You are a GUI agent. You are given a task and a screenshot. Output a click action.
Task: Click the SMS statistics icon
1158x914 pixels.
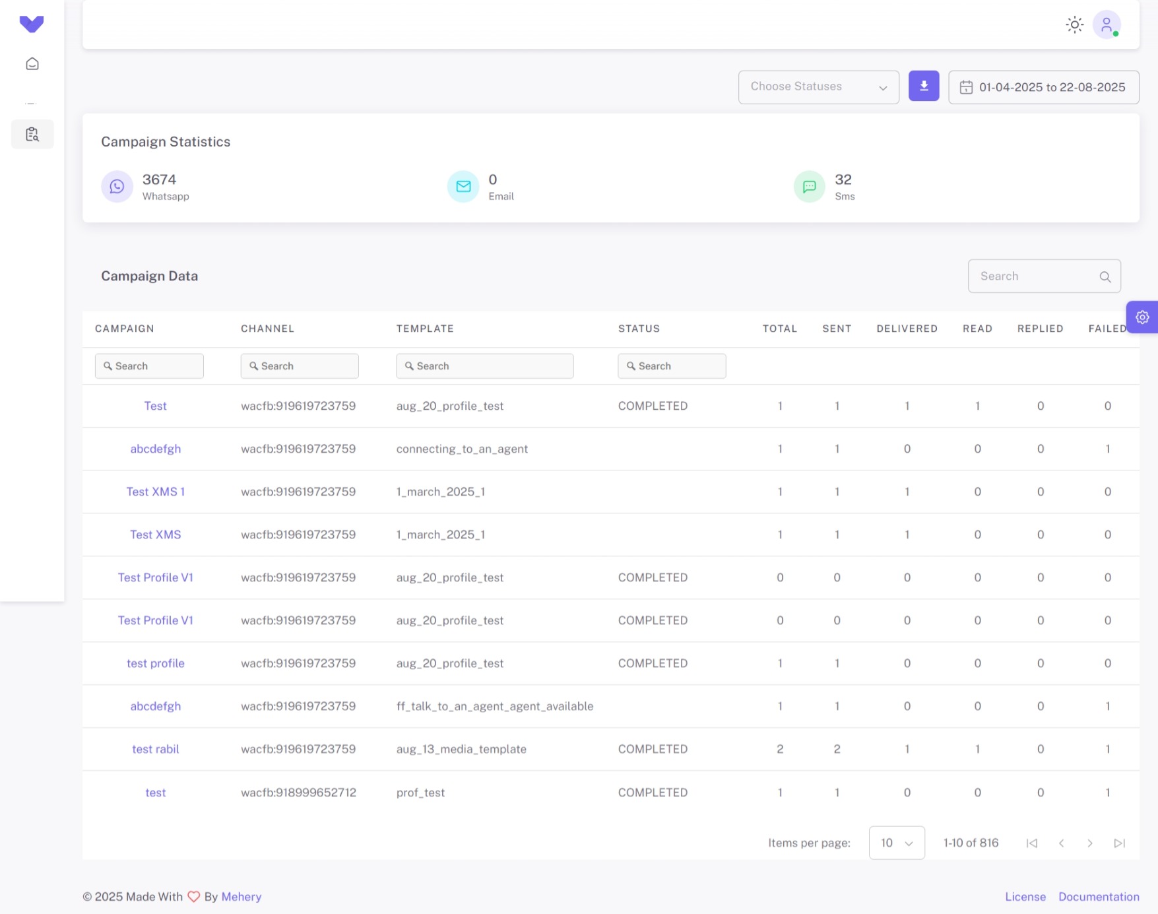coord(808,186)
